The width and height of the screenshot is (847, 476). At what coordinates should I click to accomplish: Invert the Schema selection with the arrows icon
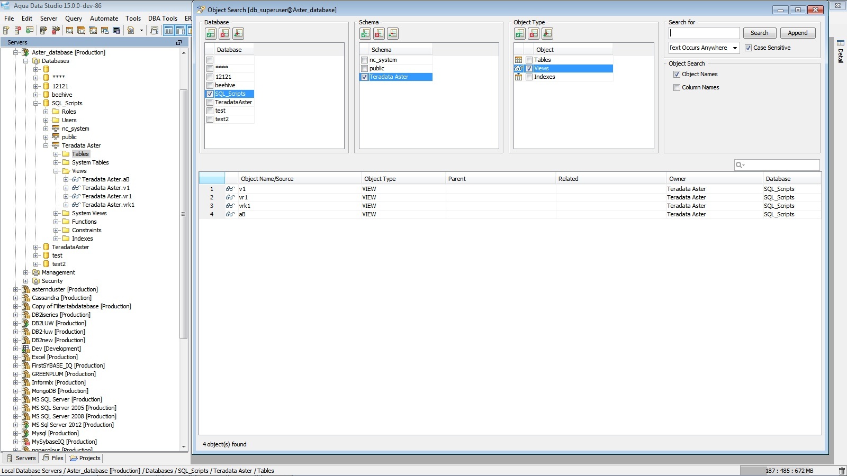(x=393, y=34)
